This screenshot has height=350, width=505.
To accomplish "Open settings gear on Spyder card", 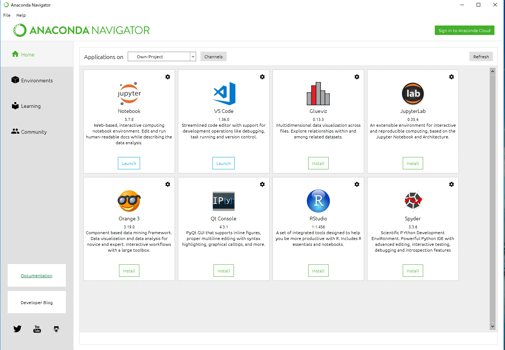I will pos(452,184).
